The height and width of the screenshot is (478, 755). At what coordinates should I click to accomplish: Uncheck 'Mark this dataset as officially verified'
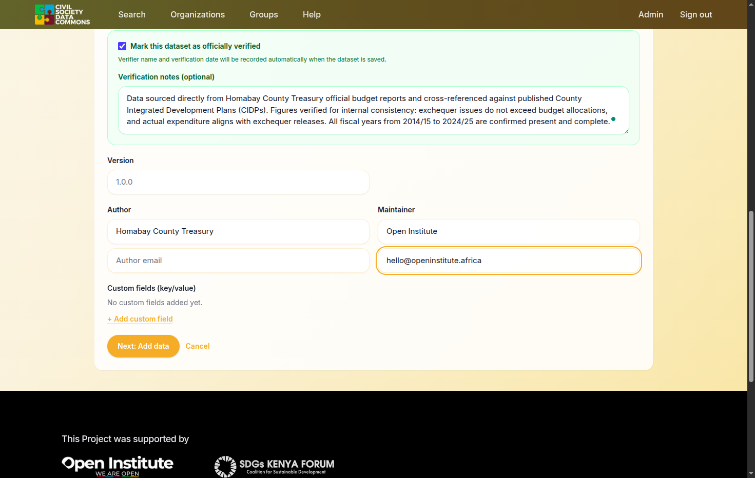point(122,46)
